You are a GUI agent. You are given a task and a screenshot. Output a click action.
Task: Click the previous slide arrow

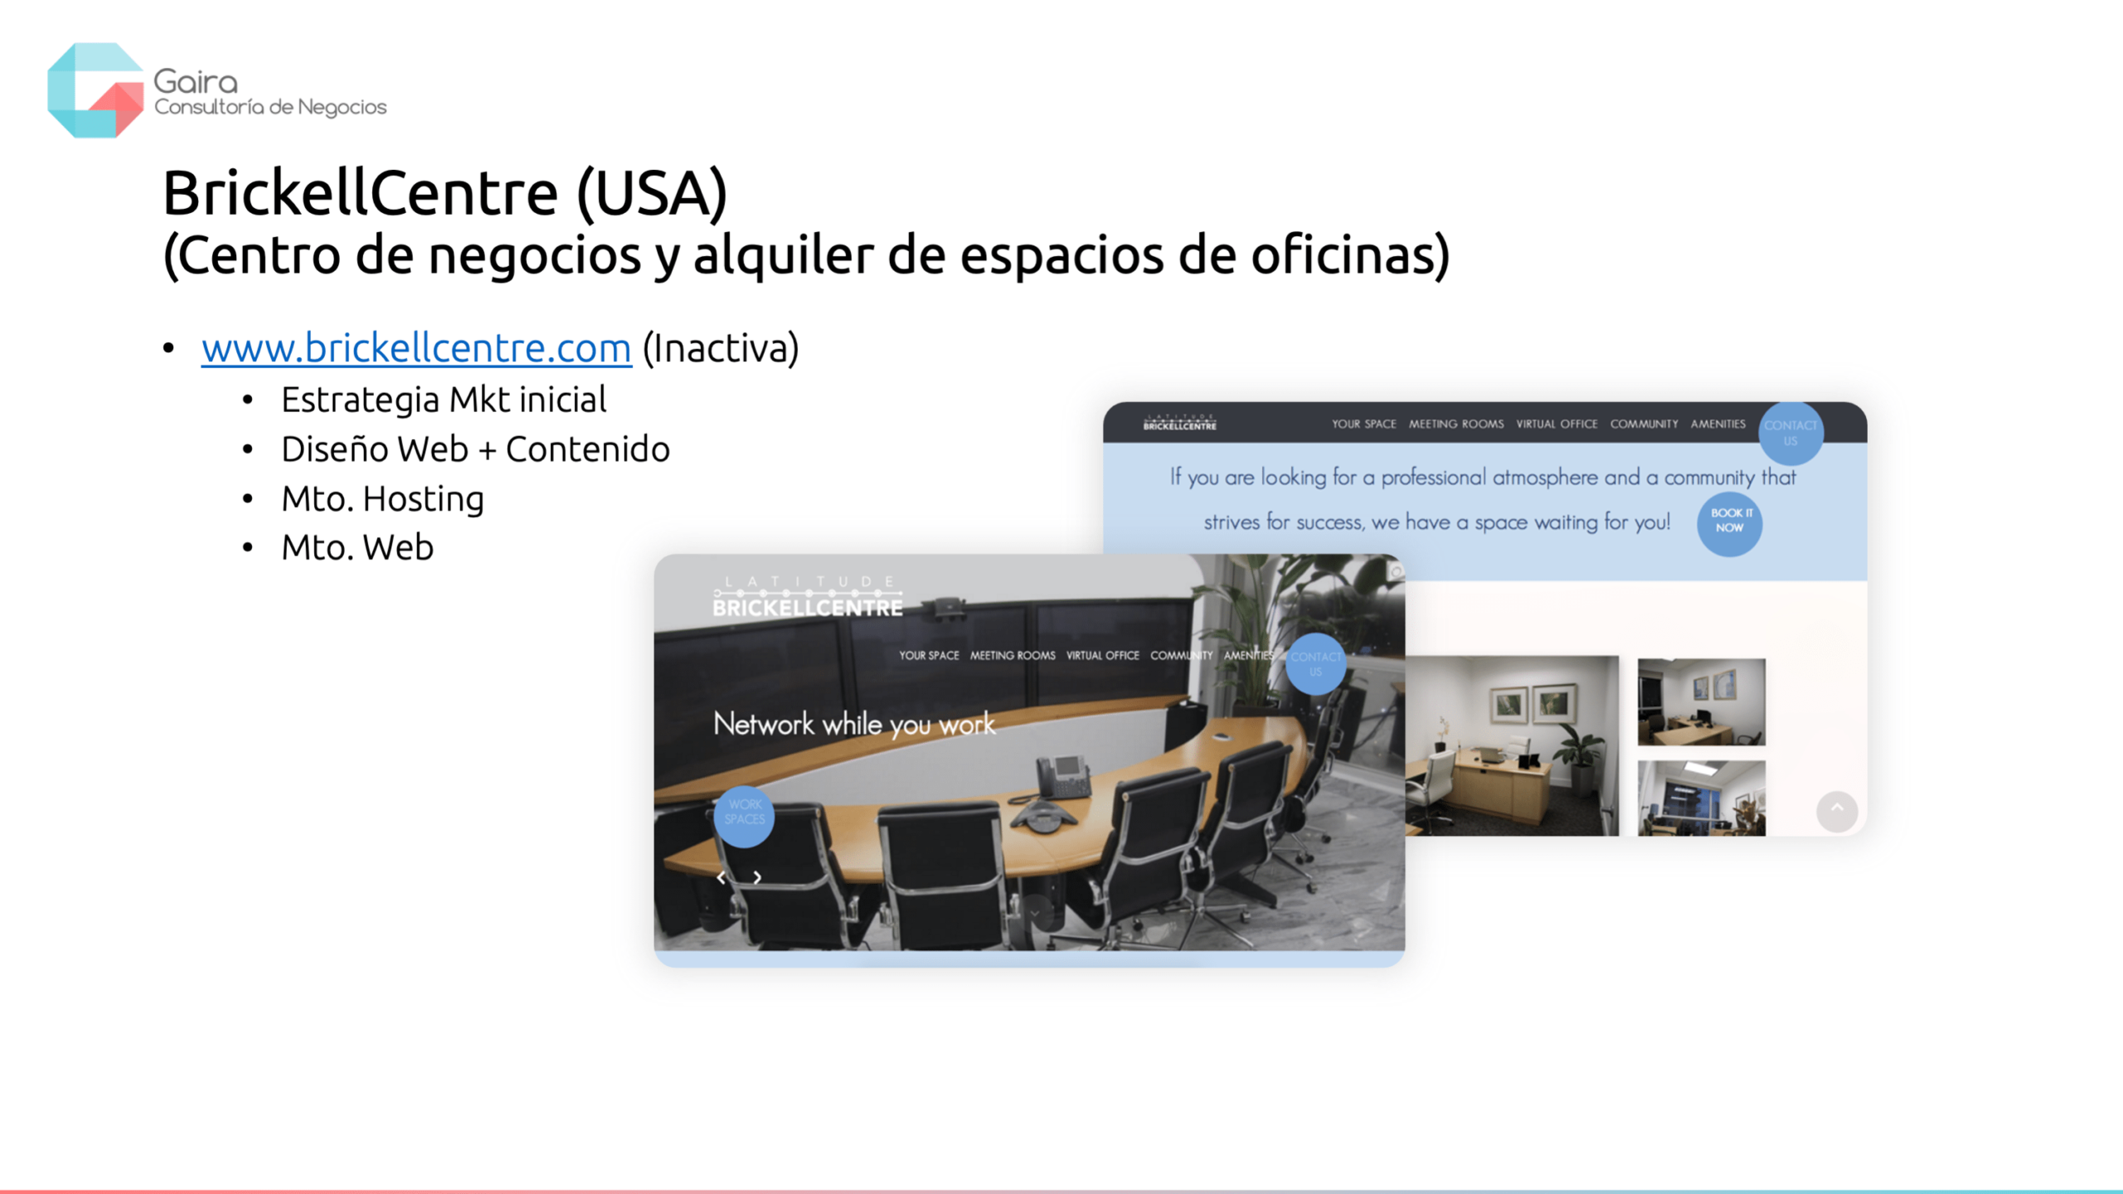721,877
